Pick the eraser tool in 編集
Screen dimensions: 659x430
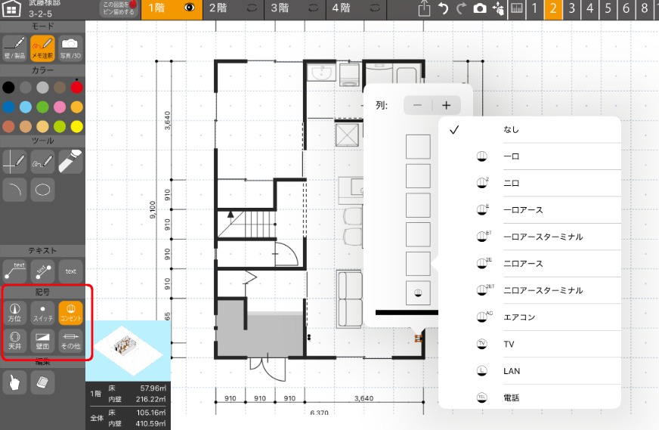[x=42, y=382]
